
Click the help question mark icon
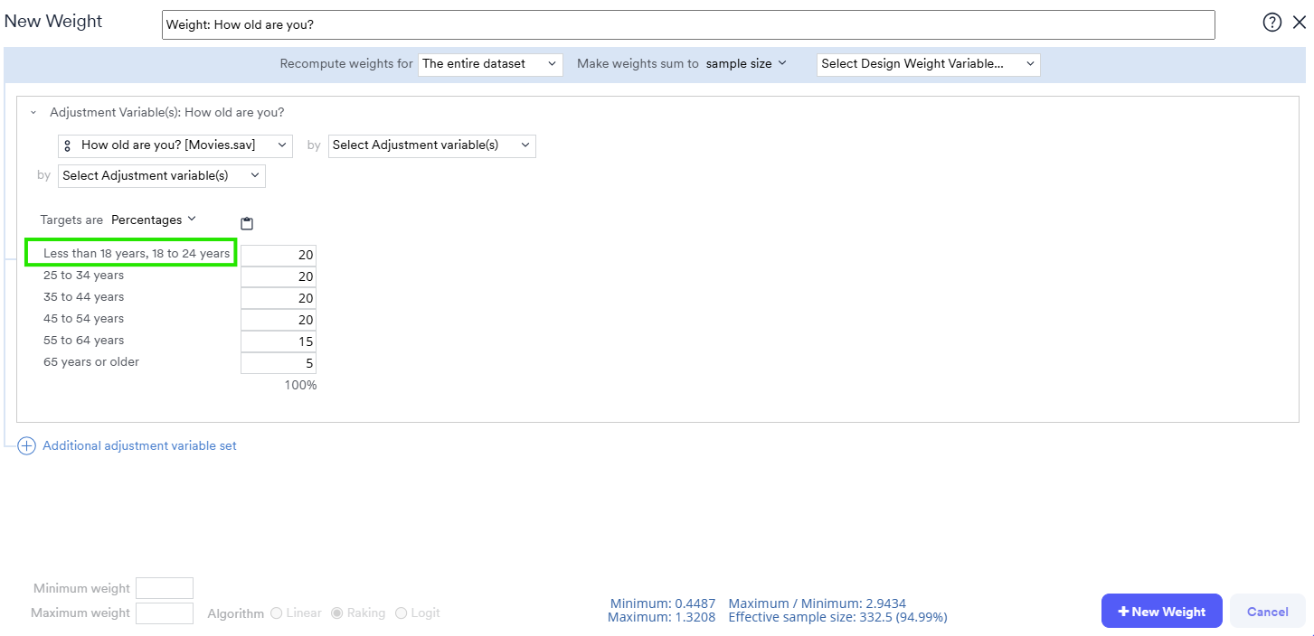click(1271, 23)
